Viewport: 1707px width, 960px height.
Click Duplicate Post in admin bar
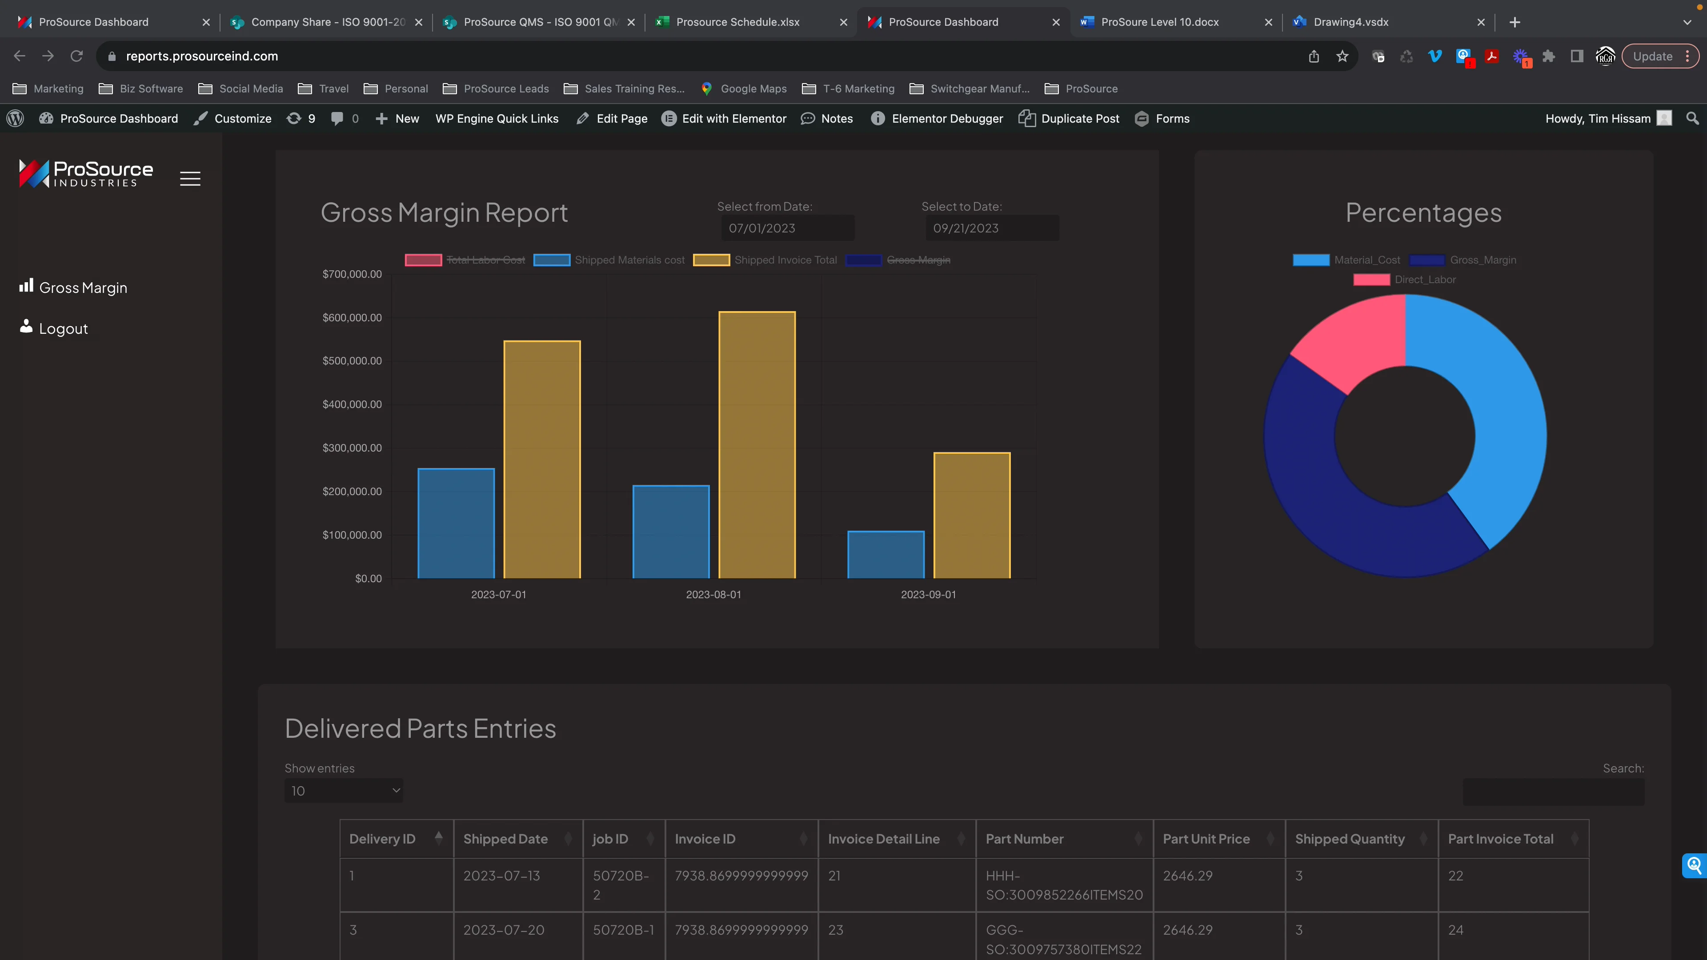point(1069,119)
